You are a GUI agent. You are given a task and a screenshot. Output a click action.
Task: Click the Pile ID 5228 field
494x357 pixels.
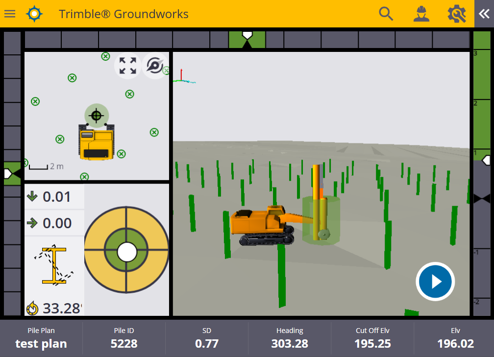click(124, 338)
